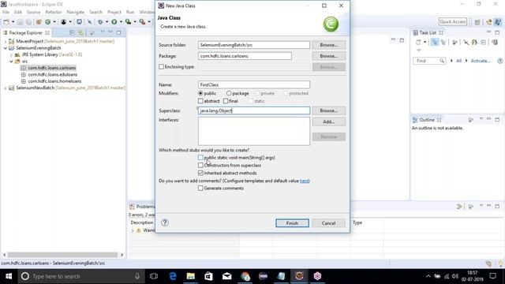Image resolution: width=505 pixels, height=284 pixels.
Task: Click the Run External Tools icon with red toolbox
Action: (x=142, y=22)
